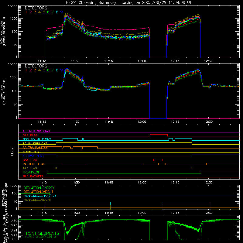Click the 0.98 tick on livetime axis
Viewport: 243px width, 243px height.
pos(14,220)
